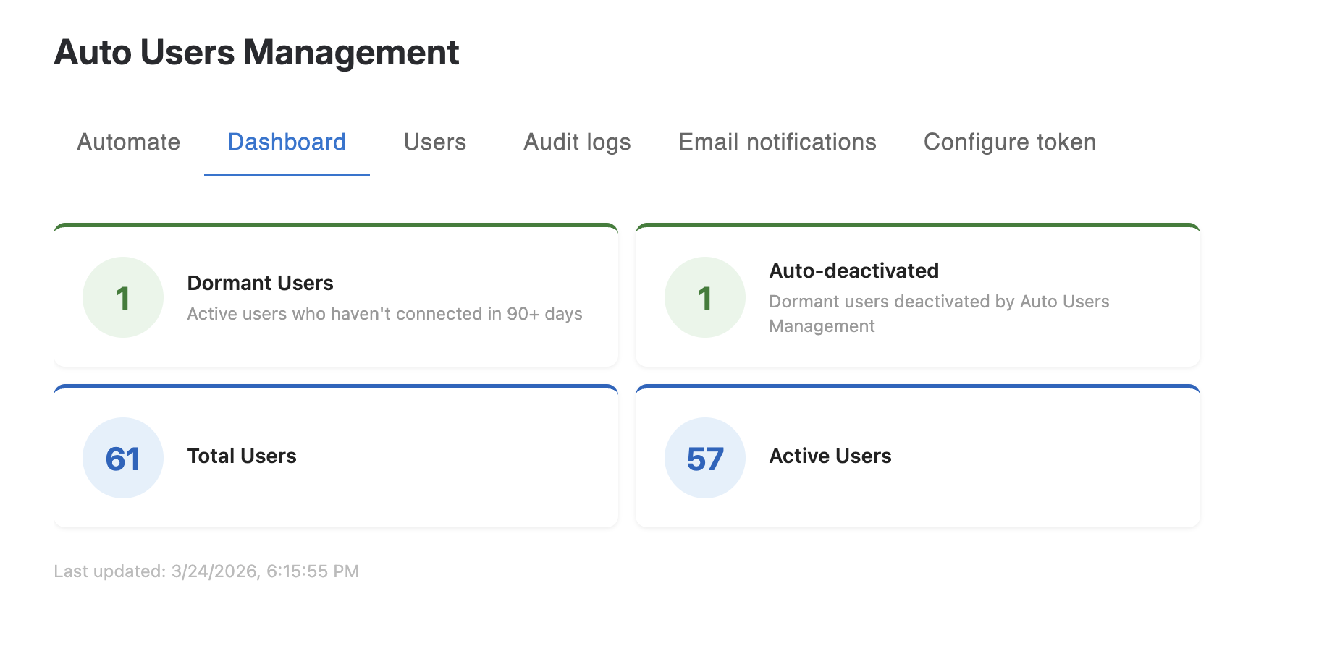
Task: Reselect the Dashboard tab
Action: (x=287, y=142)
